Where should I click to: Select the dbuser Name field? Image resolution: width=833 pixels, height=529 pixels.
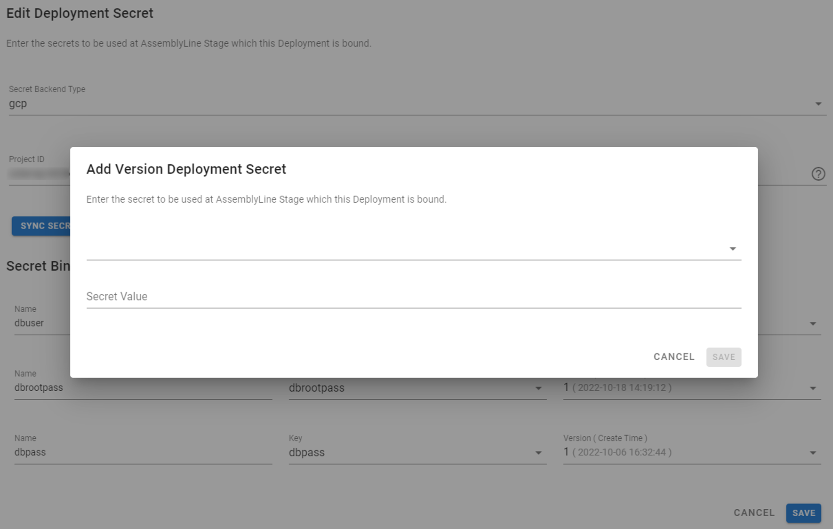[41, 323]
